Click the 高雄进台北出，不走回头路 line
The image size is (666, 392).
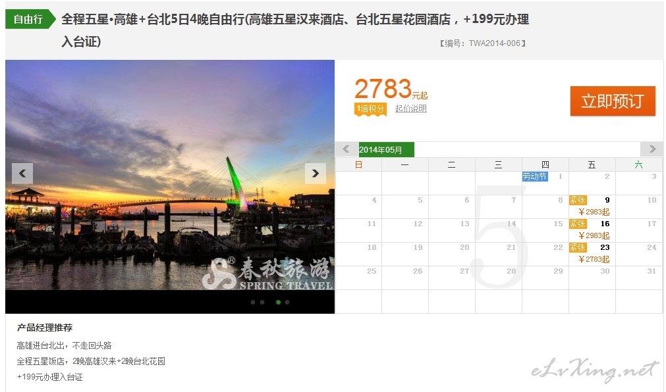coord(64,345)
